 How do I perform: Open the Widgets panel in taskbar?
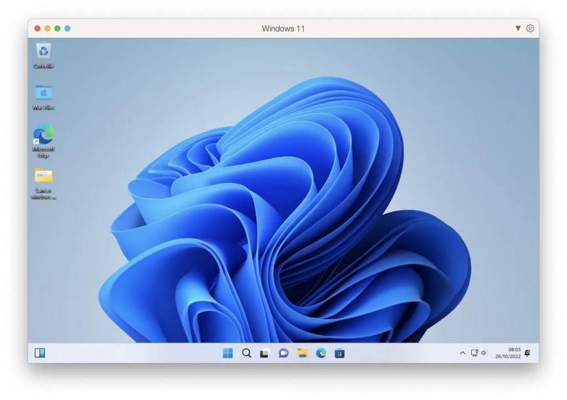(40, 352)
